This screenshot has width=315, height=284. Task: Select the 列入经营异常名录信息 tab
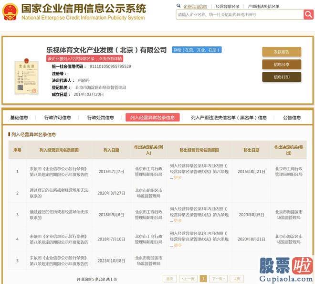(152, 118)
